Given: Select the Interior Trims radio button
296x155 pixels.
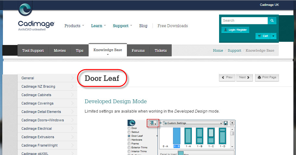Looking at the screenshot, I should [x=129, y=151].
